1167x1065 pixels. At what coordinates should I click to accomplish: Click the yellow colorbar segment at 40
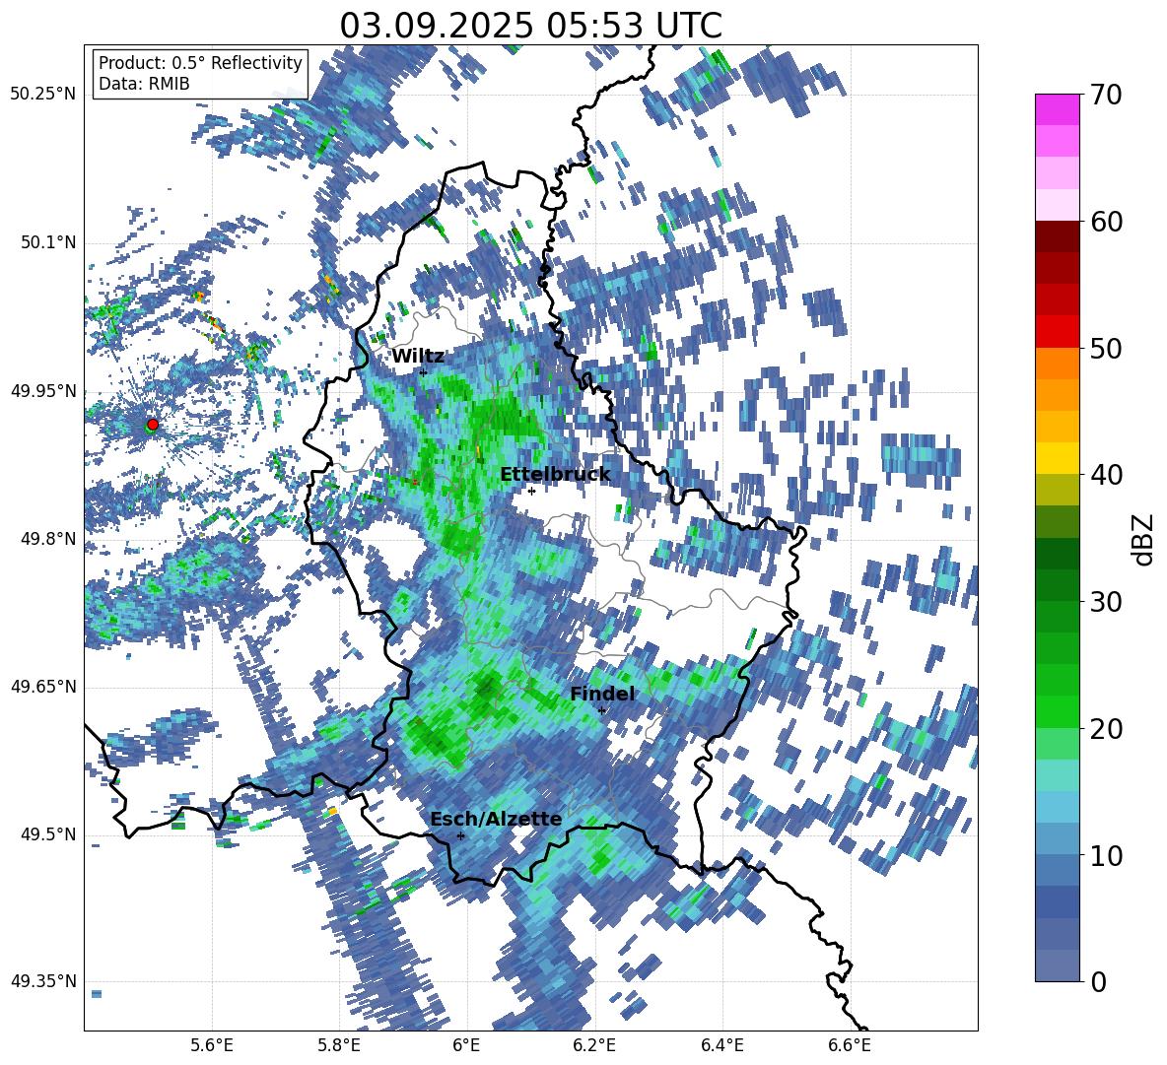[x=1057, y=457]
